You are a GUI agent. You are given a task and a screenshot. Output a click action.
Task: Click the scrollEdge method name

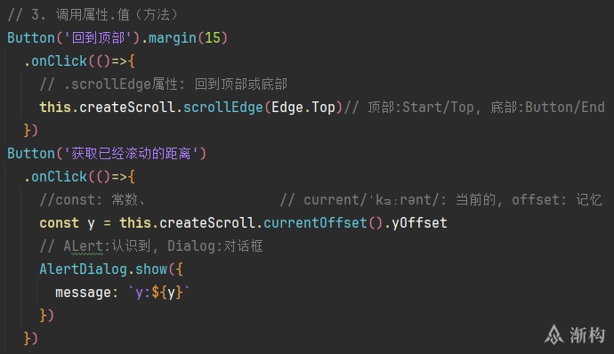tap(222, 108)
